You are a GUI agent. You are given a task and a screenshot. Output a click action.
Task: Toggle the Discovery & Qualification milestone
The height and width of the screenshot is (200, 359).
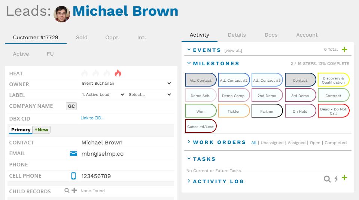coord(333,80)
